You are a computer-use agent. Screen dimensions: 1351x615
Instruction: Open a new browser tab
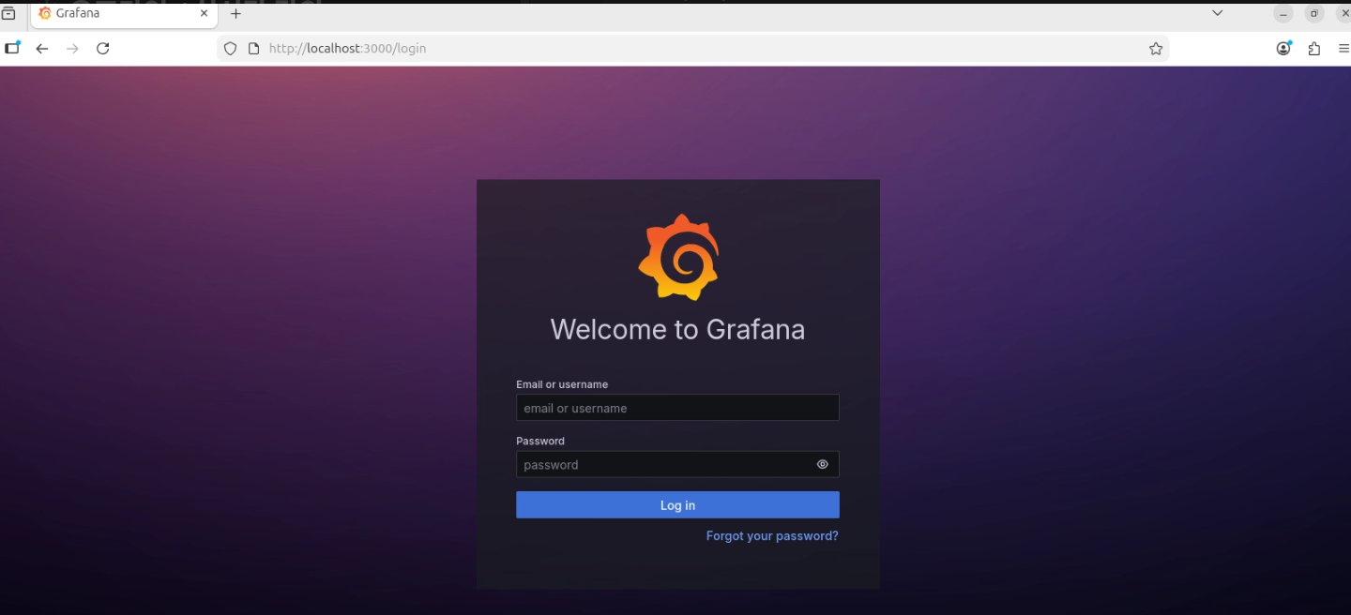235,14
